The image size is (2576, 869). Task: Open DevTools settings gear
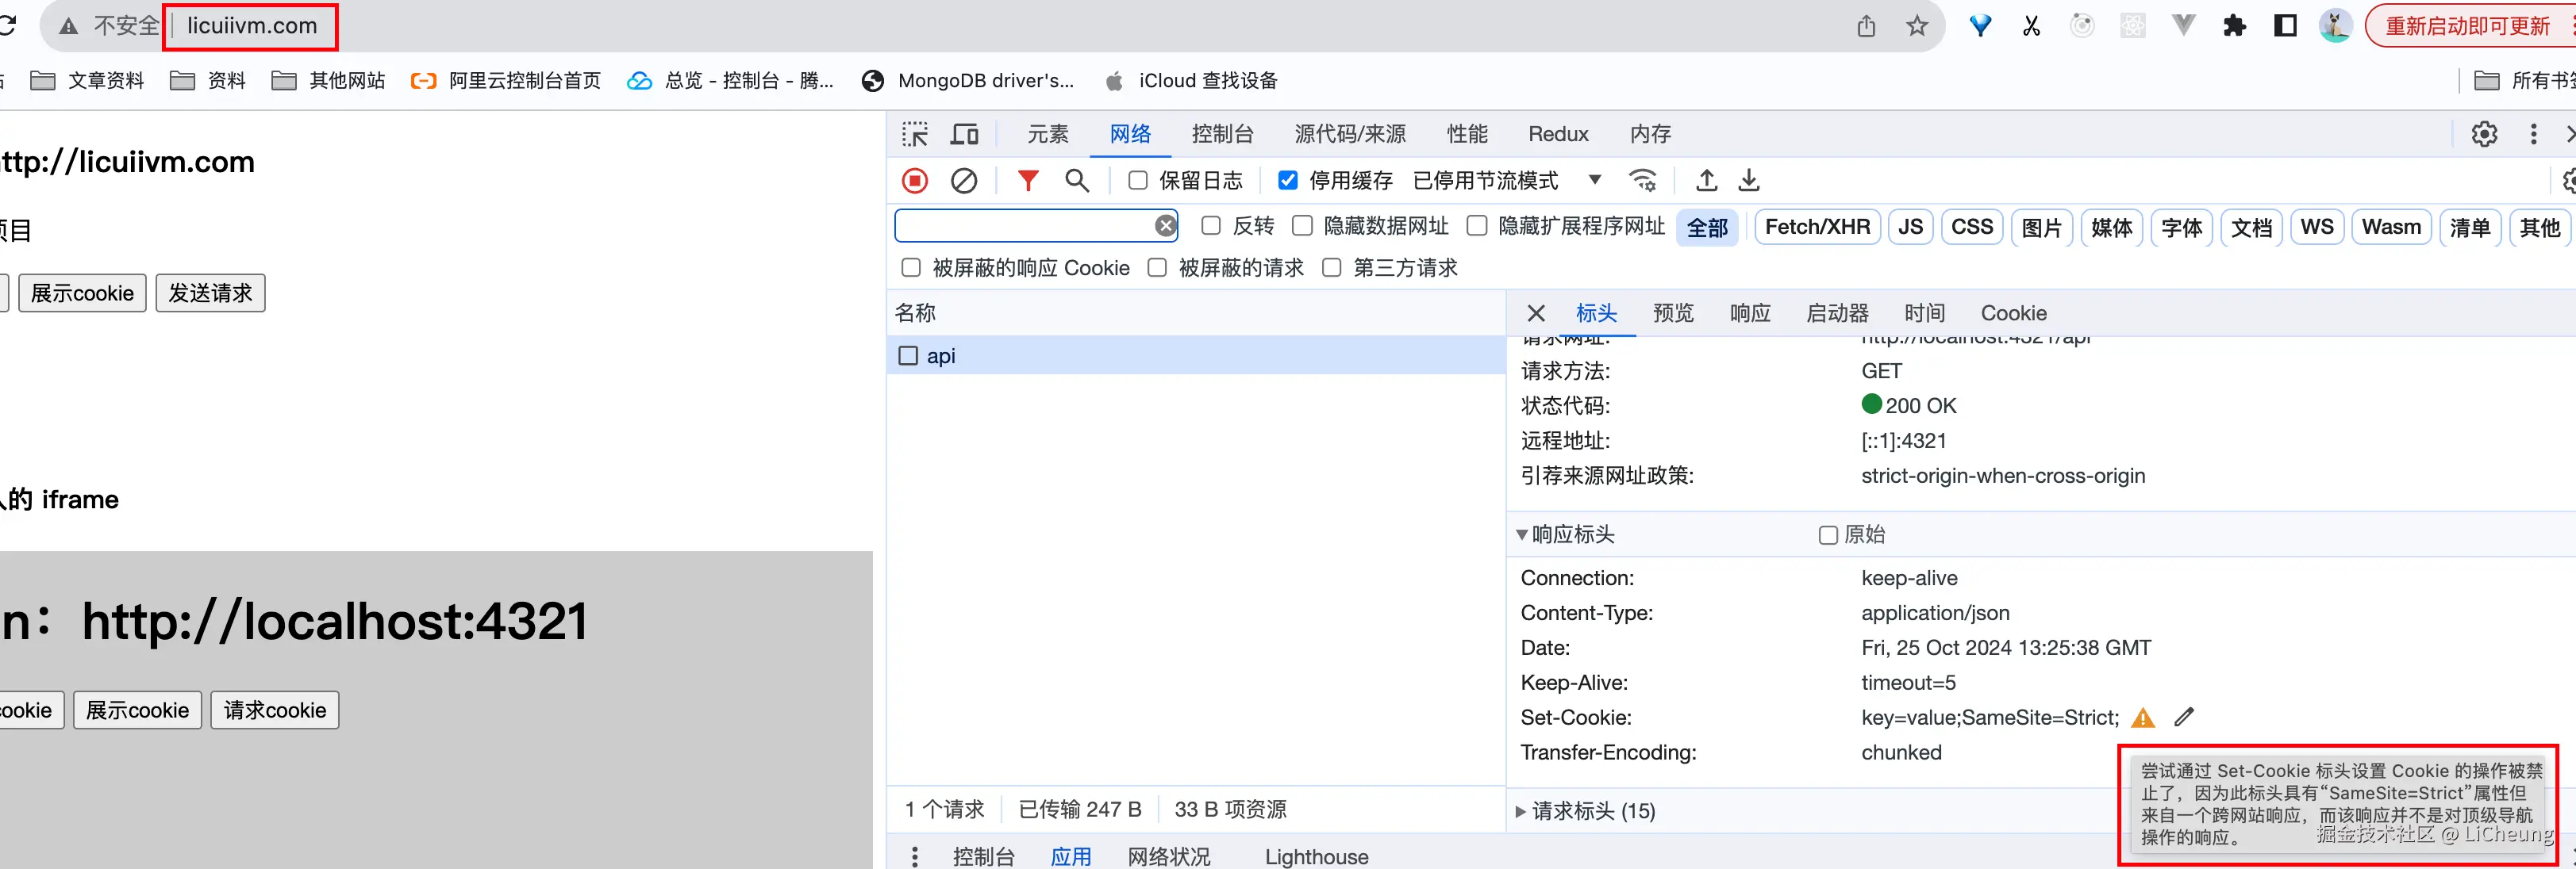coord(2484,134)
